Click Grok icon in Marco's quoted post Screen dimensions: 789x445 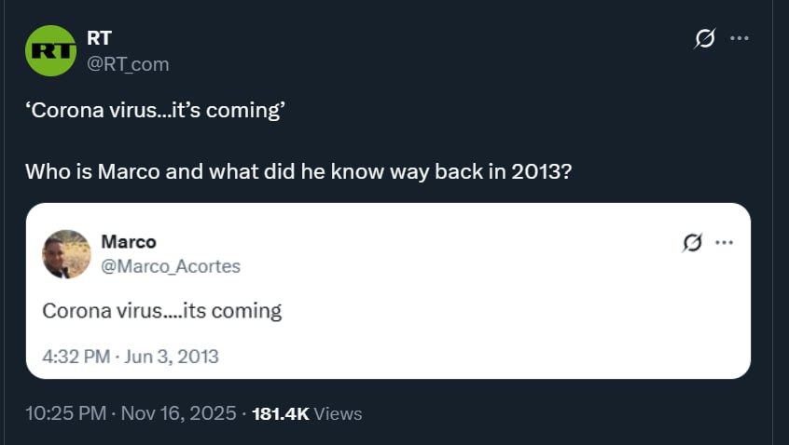[691, 242]
